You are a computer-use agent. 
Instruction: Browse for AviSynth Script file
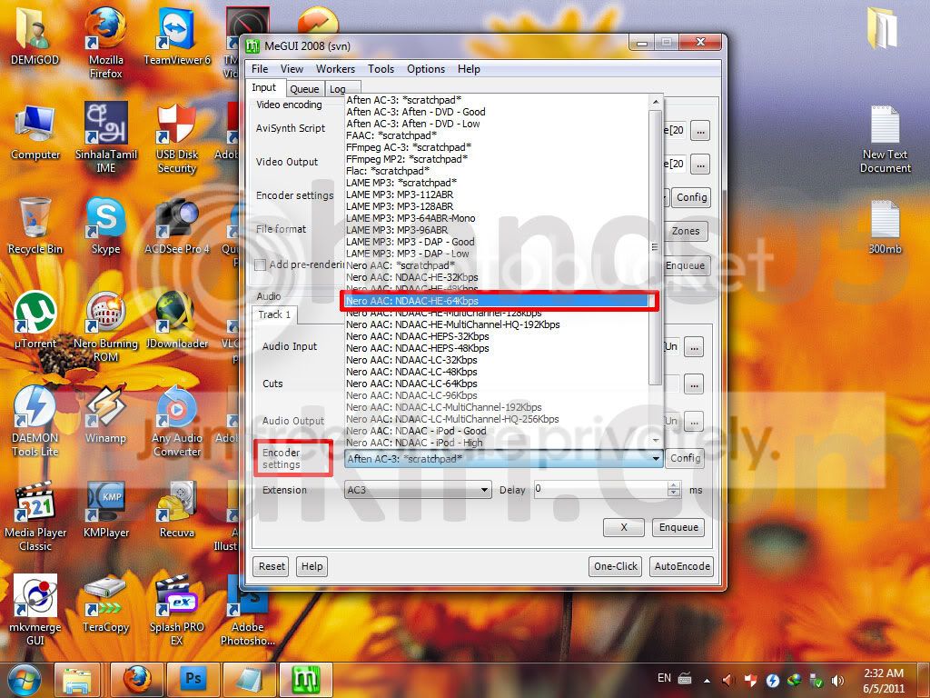(x=700, y=131)
